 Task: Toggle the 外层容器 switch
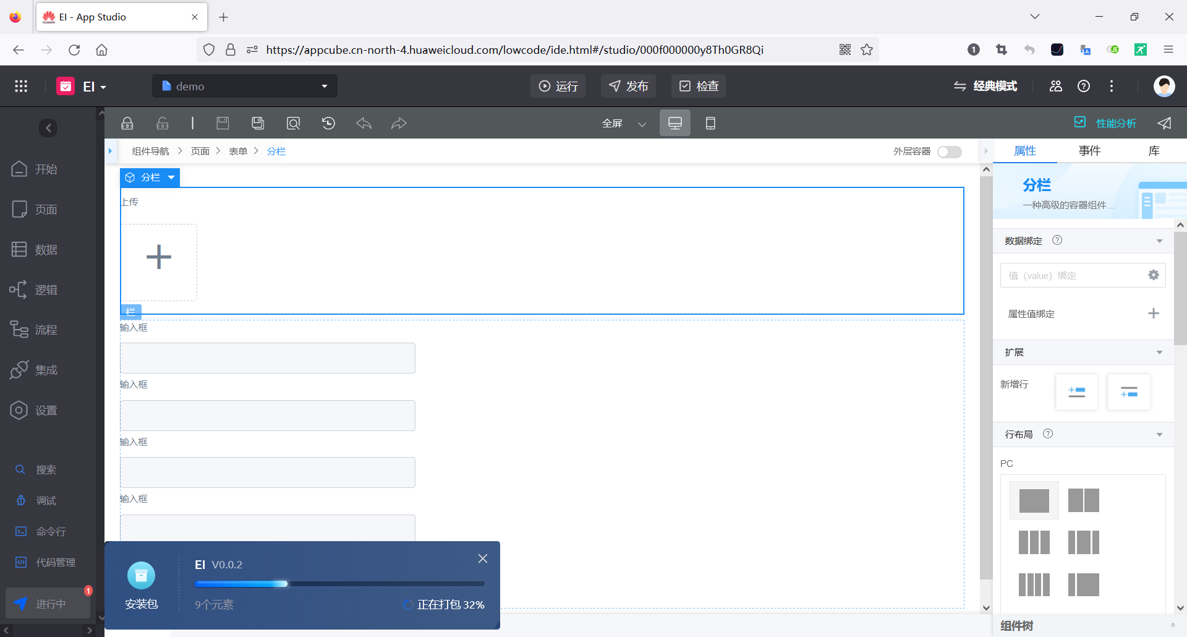(949, 152)
